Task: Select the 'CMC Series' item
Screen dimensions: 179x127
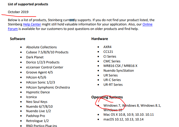Action: pyautogui.click(x=112, y=61)
